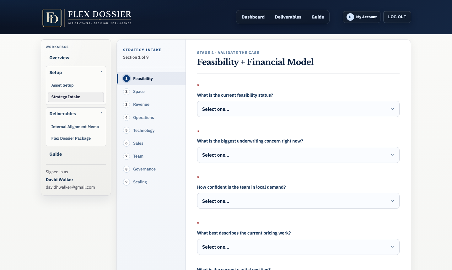Image resolution: width=452 pixels, height=270 pixels.
Task: Click step 2 number badge for Space
Action: point(126,91)
